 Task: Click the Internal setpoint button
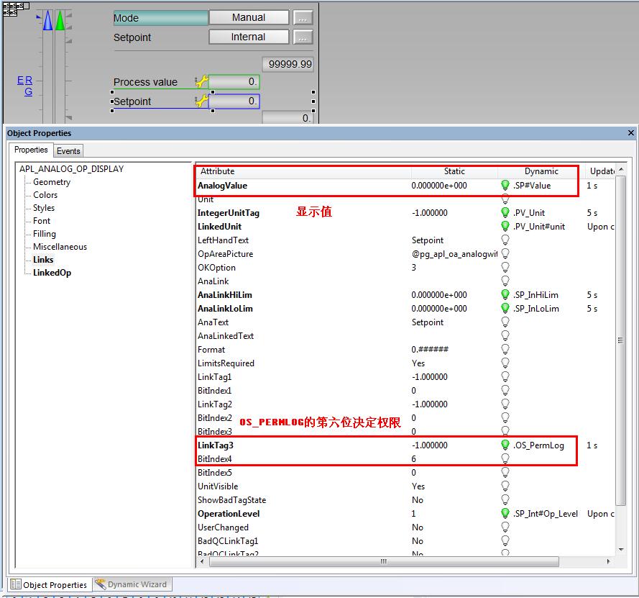pos(249,37)
